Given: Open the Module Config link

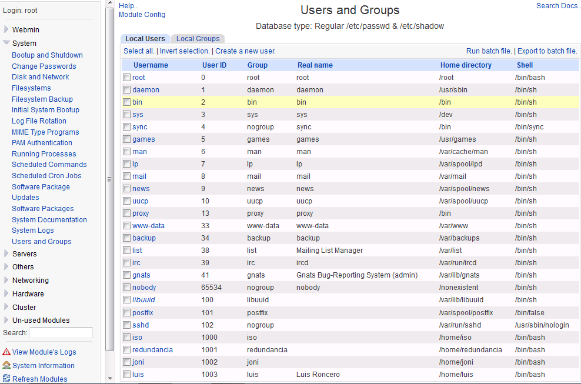Looking at the screenshot, I should [x=142, y=15].
